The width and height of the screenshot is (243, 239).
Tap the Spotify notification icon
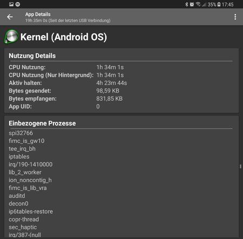18,4
